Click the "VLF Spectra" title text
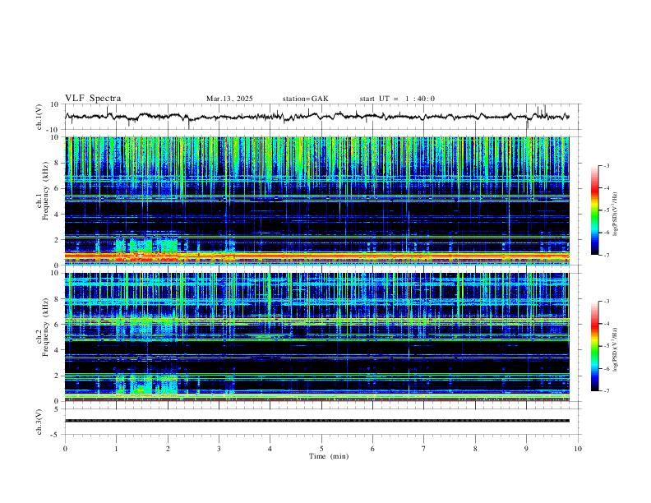 (x=93, y=99)
